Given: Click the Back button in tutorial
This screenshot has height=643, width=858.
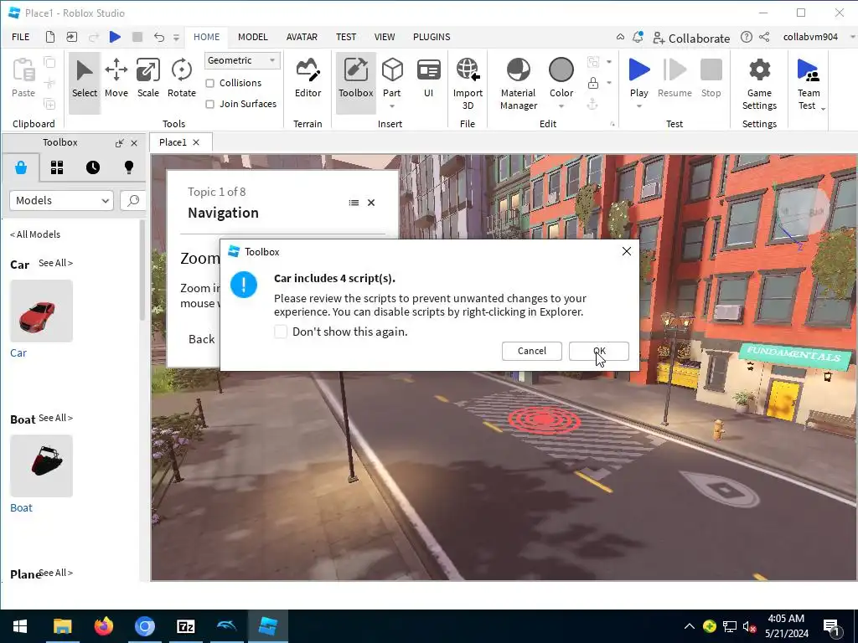Looking at the screenshot, I should click(201, 339).
